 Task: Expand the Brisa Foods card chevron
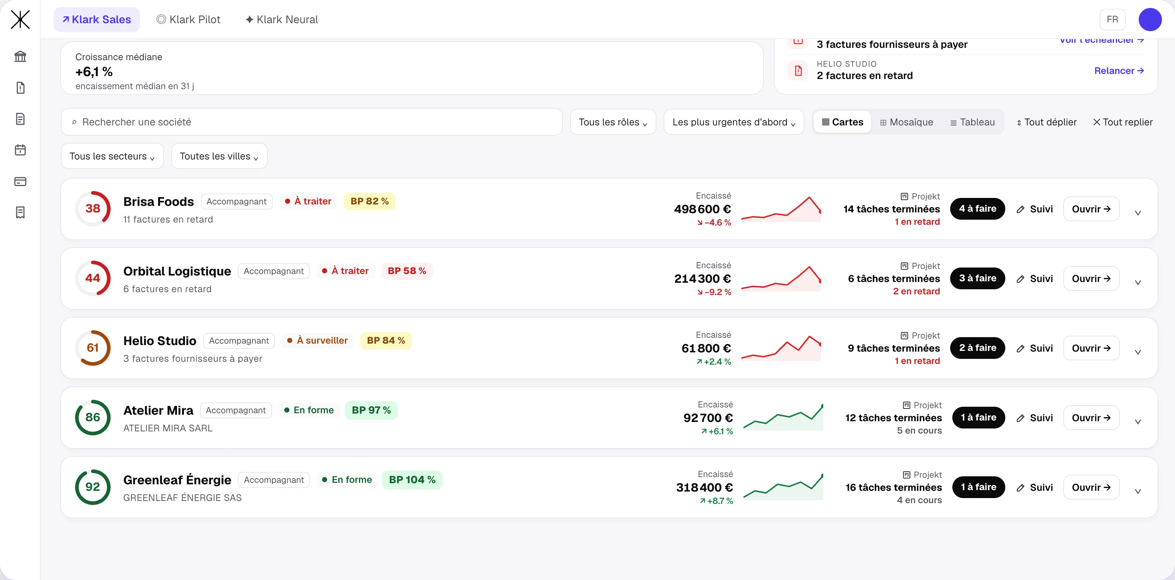pos(1138,213)
